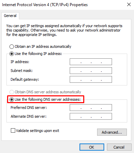This screenshot has height=153, width=134.
Task: Focus third octet of Default gateway field
Action: (96, 79)
